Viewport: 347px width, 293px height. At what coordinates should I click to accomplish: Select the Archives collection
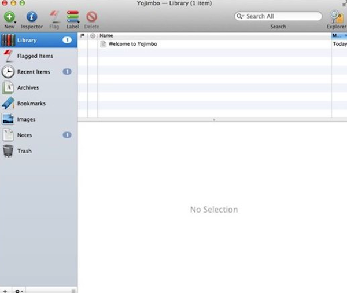pos(28,88)
